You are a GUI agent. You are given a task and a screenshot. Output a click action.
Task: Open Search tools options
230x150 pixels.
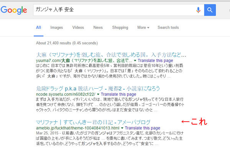coord(168,28)
